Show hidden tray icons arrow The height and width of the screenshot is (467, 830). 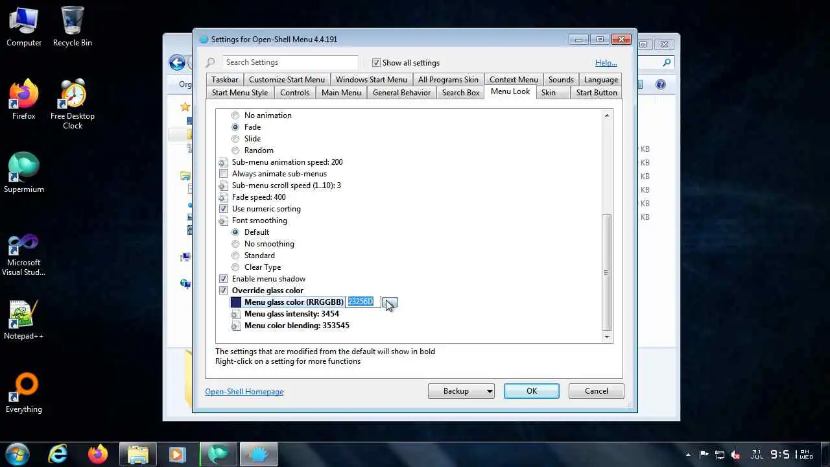[x=689, y=455]
